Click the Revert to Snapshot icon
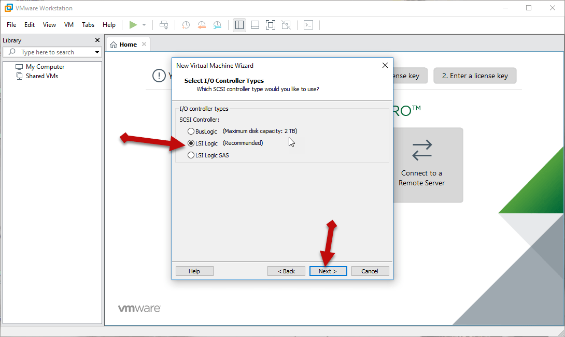This screenshot has width=565, height=337. [202, 25]
